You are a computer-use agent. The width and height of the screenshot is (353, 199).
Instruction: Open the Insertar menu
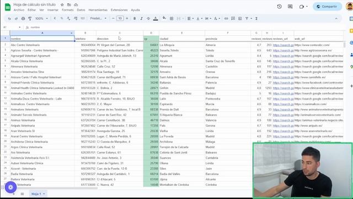[x=53, y=10]
